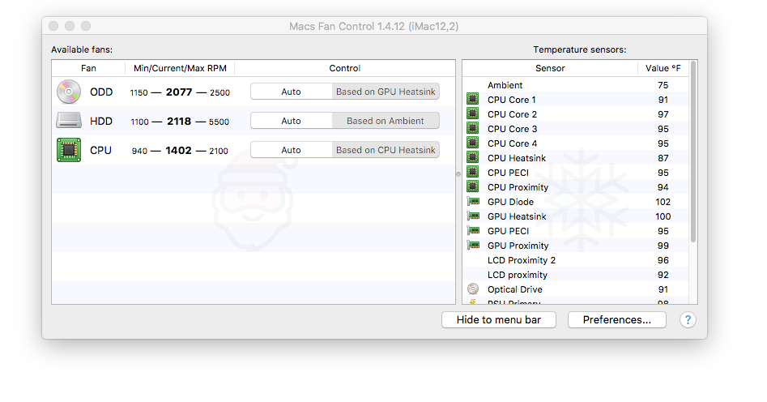The width and height of the screenshot is (767, 402).
Task: Select the Ambient sensor row
Action: click(x=575, y=85)
